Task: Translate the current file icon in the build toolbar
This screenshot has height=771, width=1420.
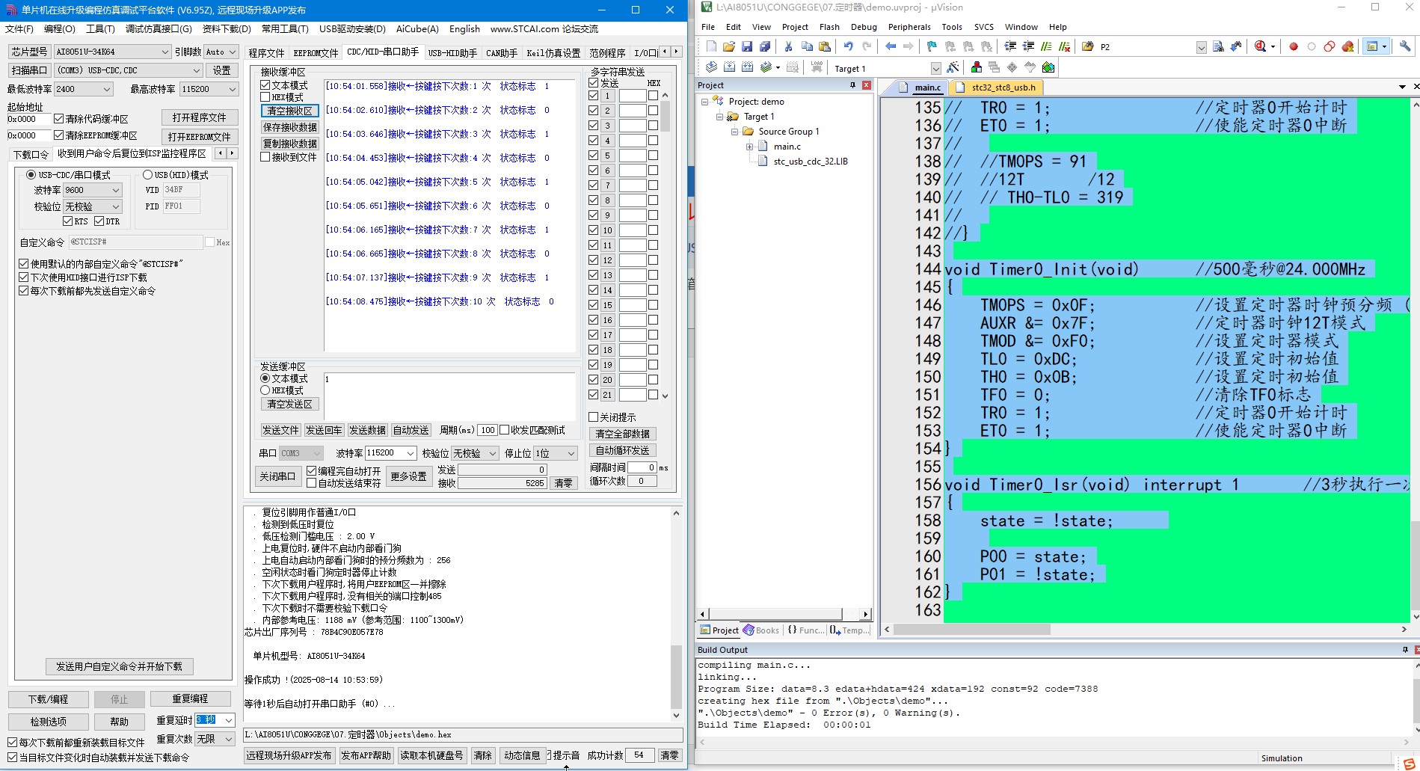Action: pyautogui.click(x=711, y=67)
